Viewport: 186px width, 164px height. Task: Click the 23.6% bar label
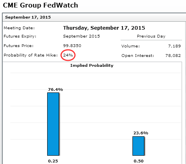(x=141, y=133)
